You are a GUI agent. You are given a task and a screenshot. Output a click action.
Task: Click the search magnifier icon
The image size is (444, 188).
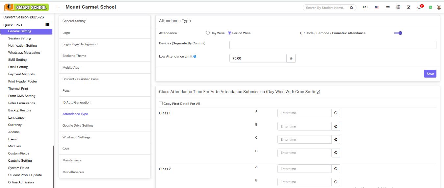point(352,8)
